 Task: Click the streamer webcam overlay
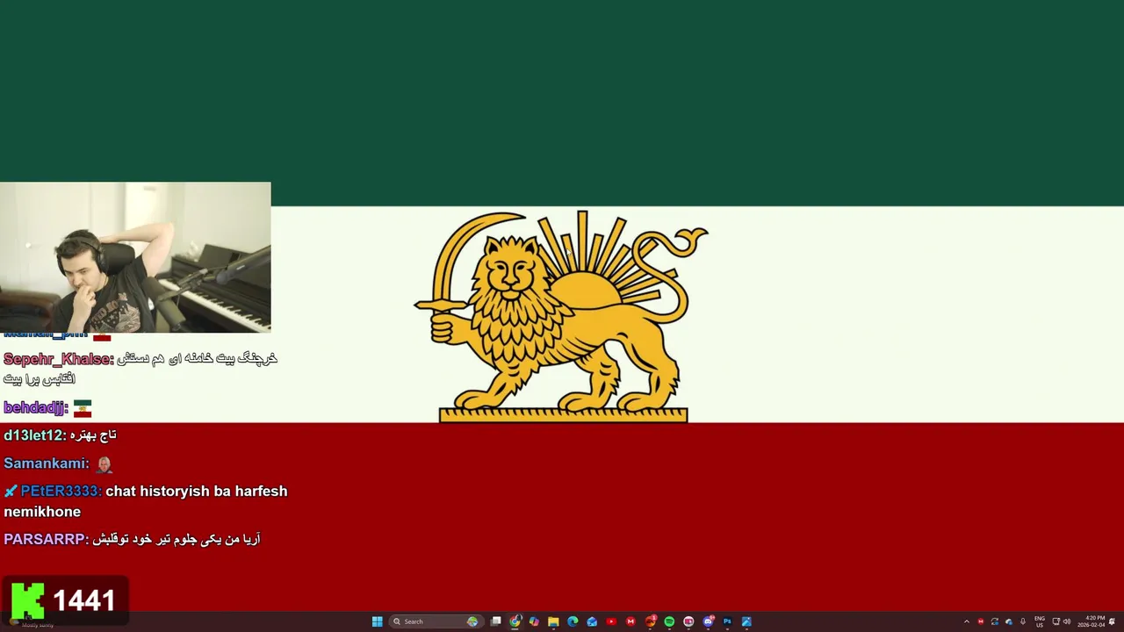point(135,257)
